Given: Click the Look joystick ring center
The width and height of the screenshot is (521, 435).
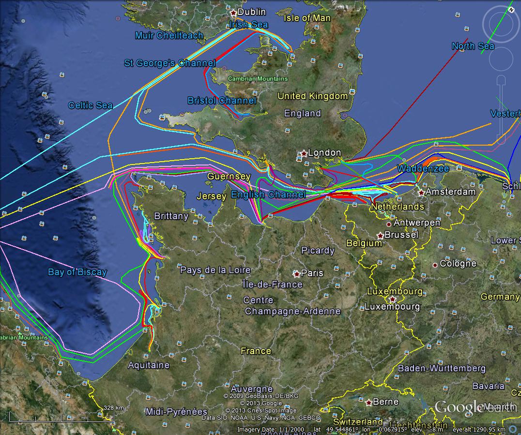Looking at the screenshot, I should (501, 24).
